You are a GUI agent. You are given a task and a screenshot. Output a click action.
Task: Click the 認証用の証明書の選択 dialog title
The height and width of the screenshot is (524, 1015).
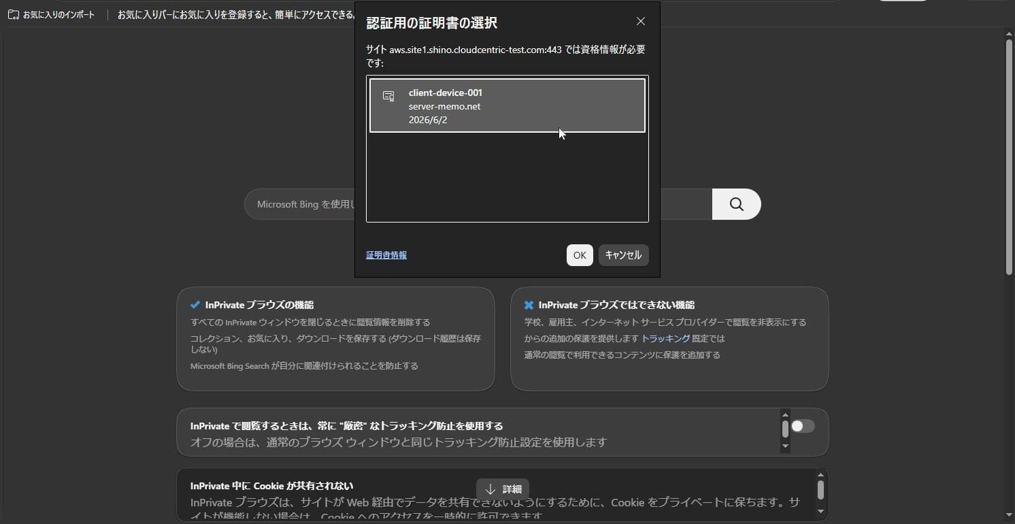point(432,23)
